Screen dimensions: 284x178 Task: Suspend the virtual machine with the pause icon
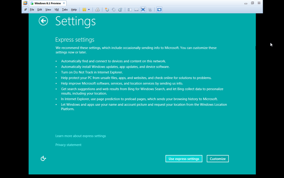pyautogui.click(x=84, y=10)
